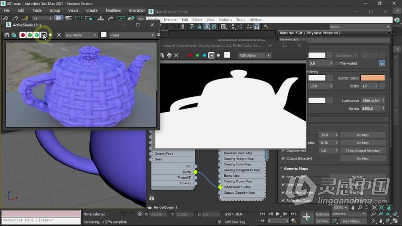This screenshot has width=402, height=226.
Task: Click No Map button beside Cutout (Opacity)
Action: [x=363, y=158]
